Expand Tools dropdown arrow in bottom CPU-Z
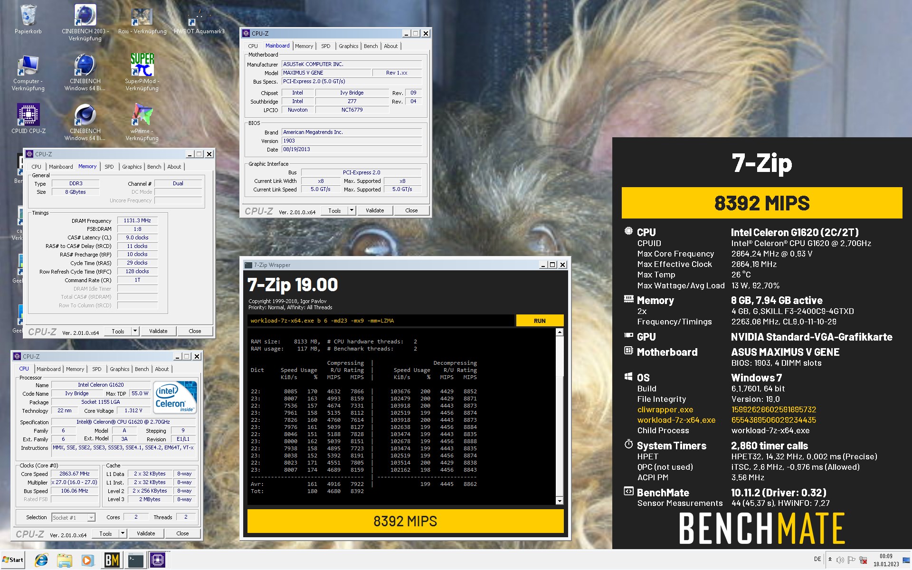 coord(123,533)
